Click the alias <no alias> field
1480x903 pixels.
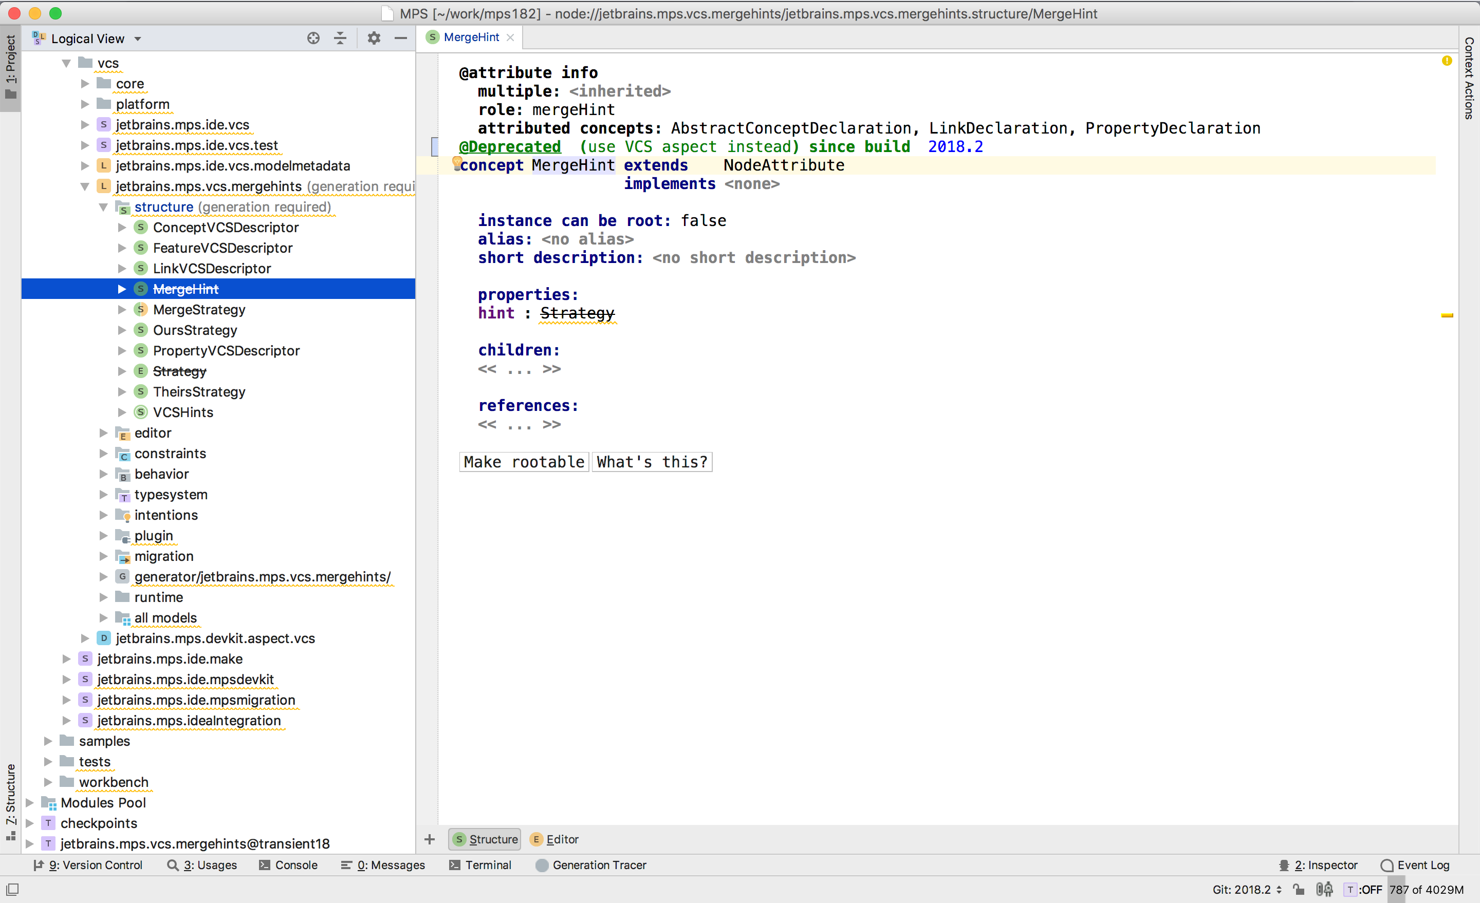coord(587,239)
